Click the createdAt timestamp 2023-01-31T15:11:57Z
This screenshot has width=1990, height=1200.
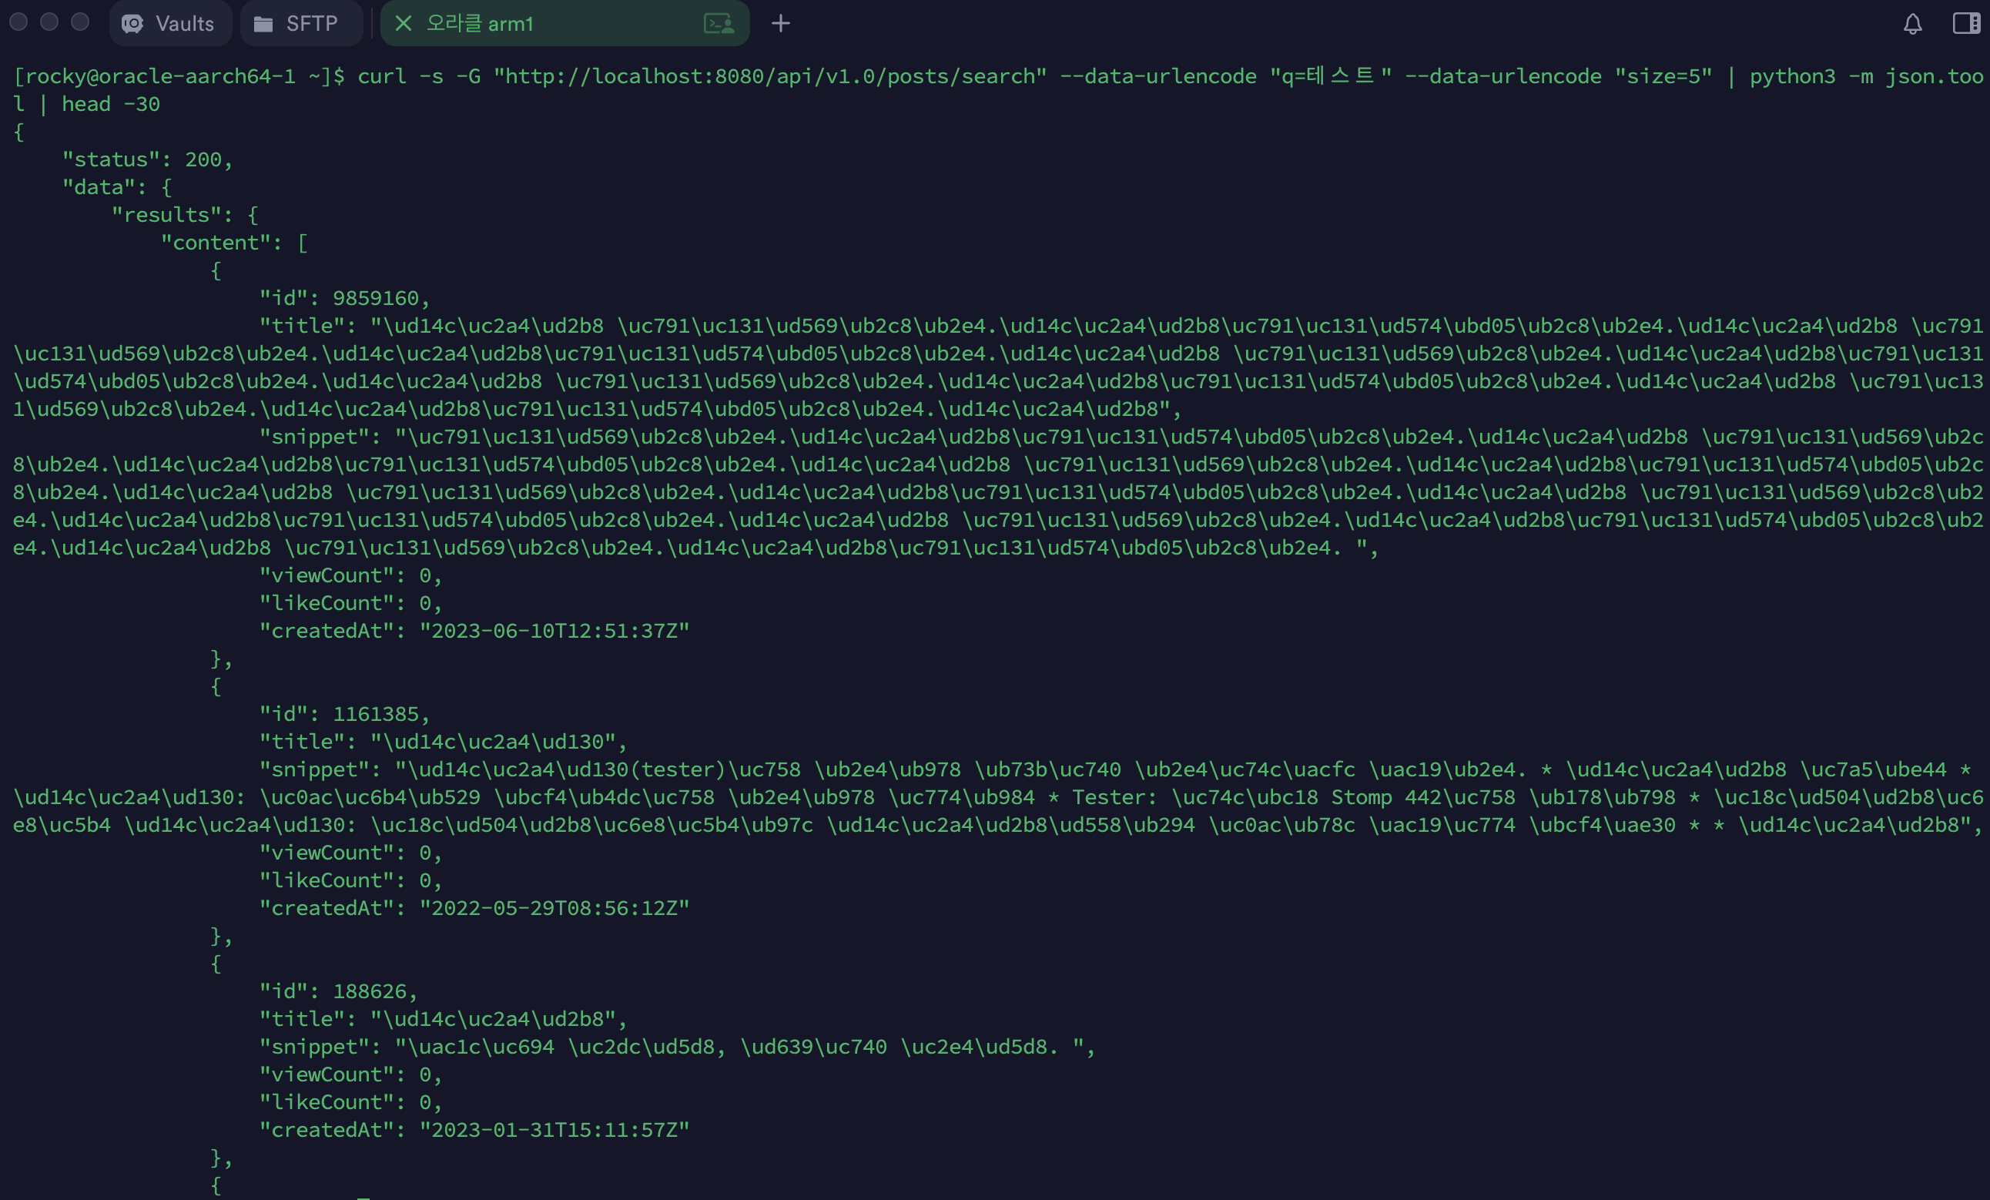pos(554,1130)
